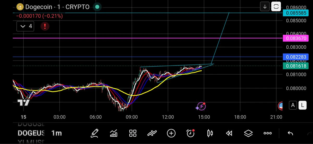Open the layout grid templates icon
Viewport: 313px width, 144px height.
[x=133, y=133]
